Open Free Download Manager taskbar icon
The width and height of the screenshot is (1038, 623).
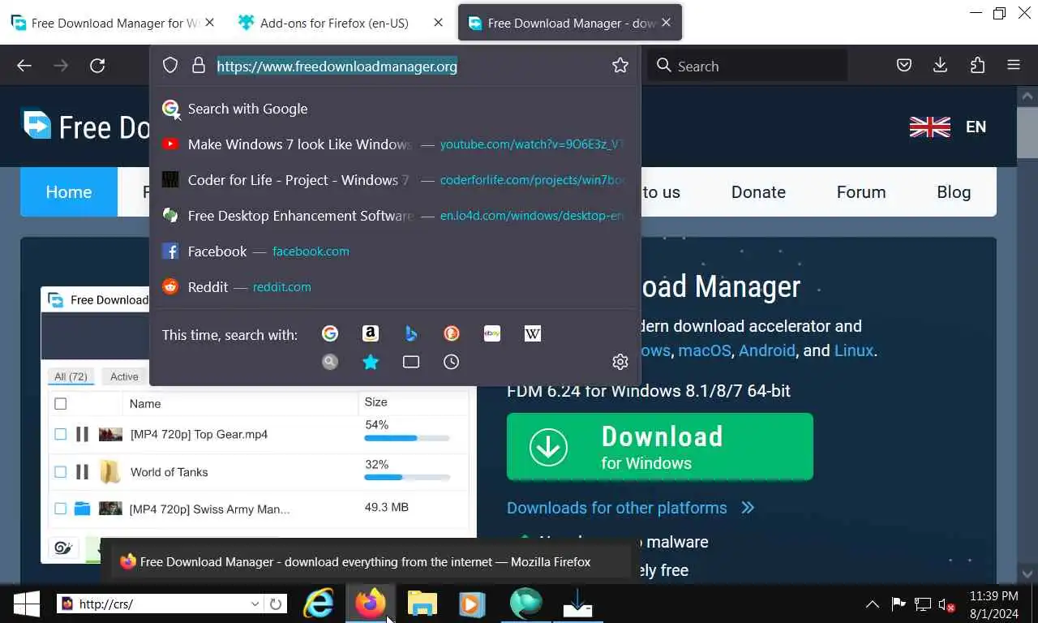click(577, 604)
